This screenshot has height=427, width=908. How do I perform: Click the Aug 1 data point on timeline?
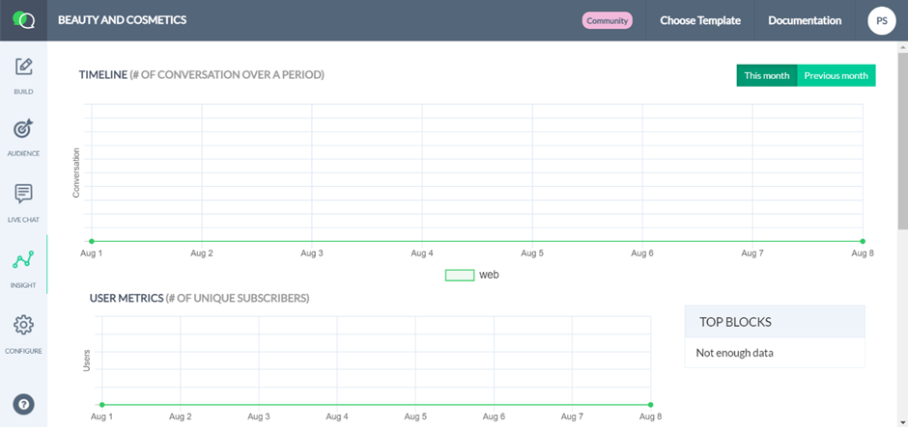91,241
